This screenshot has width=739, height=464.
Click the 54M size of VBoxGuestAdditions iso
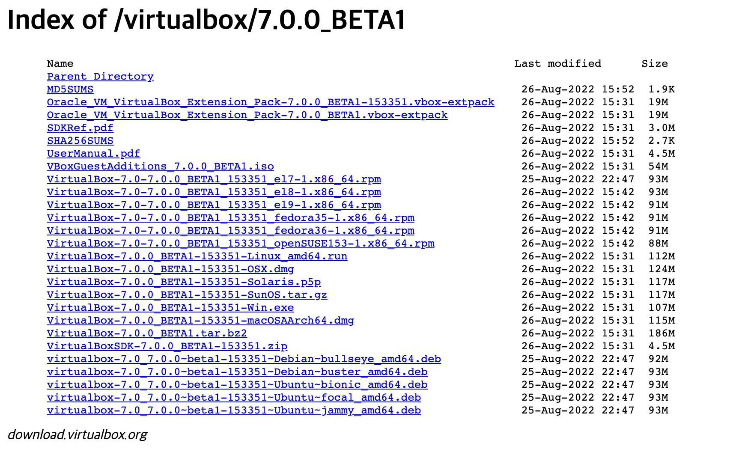click(658, 167)
